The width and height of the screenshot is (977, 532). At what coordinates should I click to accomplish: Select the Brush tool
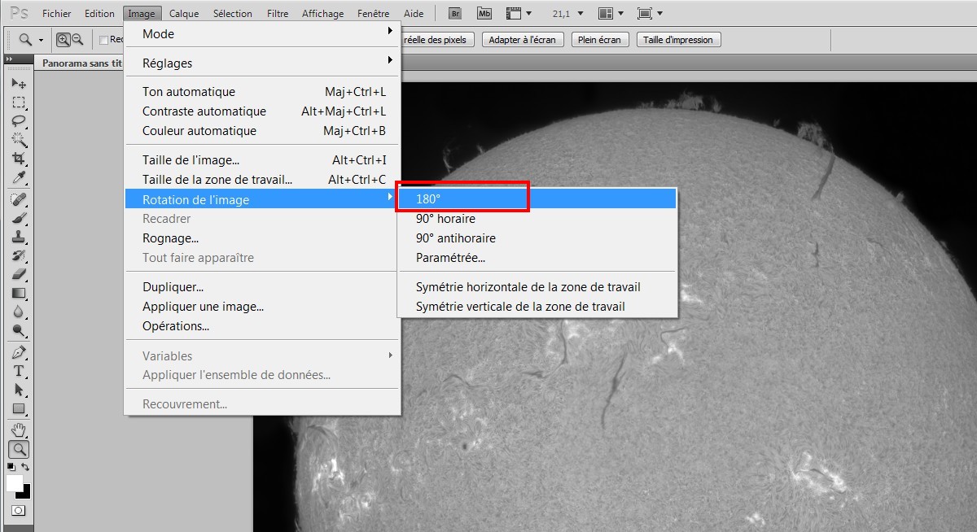19,218
